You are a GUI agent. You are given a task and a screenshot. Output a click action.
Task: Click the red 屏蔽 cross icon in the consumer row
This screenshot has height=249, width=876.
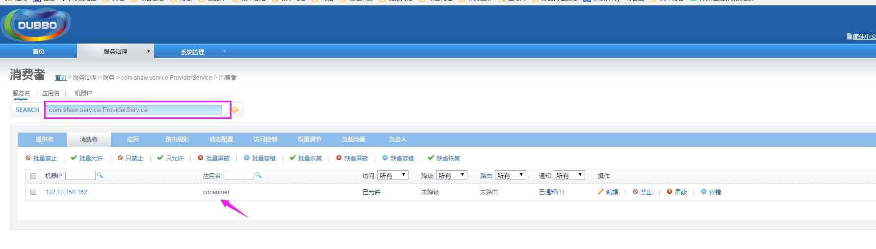pos(670,192)
